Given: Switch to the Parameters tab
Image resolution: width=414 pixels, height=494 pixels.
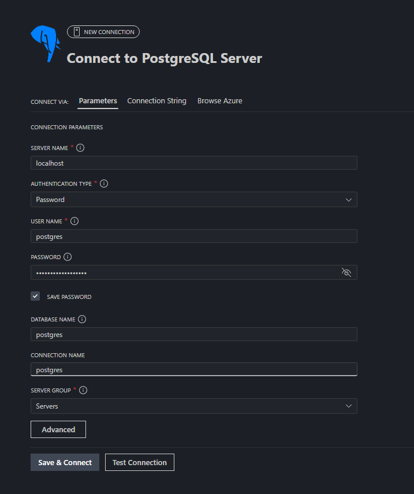Looking at the screenshot, I should [98, 101].
